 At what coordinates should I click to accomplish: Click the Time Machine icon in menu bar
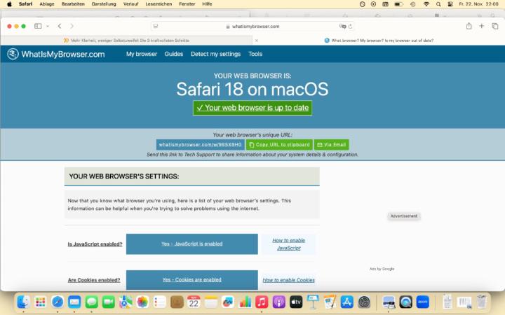(412, 4)
